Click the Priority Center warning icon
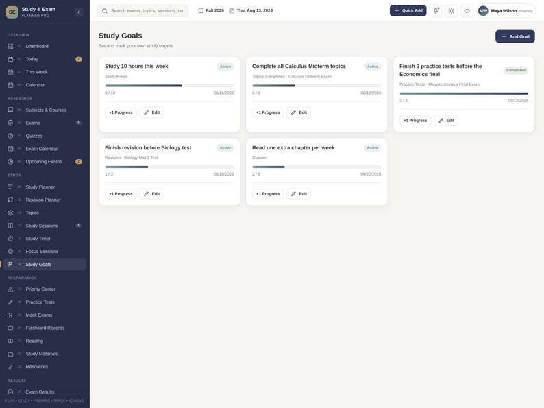 10,289
